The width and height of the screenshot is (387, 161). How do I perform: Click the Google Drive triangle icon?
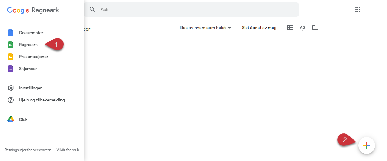click(11, 119)
